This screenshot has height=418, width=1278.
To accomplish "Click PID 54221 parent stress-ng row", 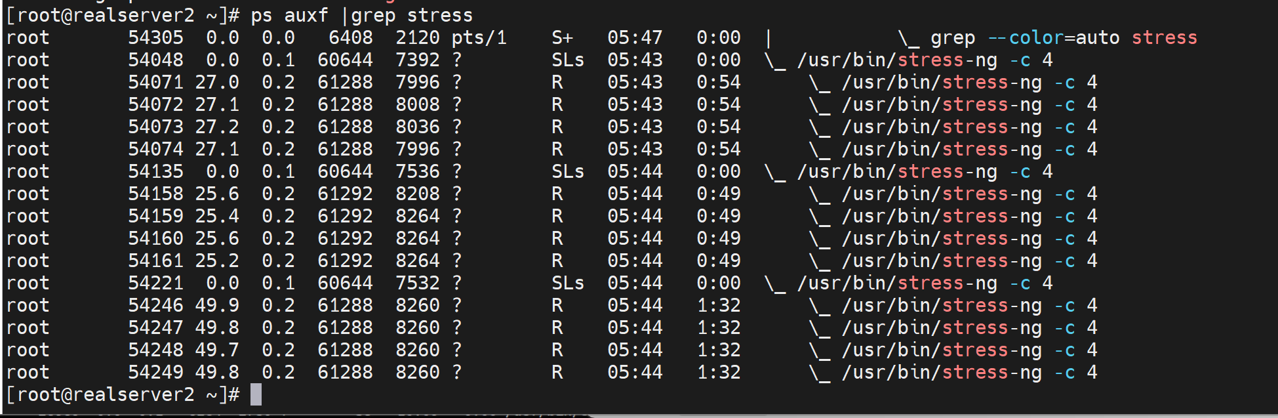I will 155,283.
